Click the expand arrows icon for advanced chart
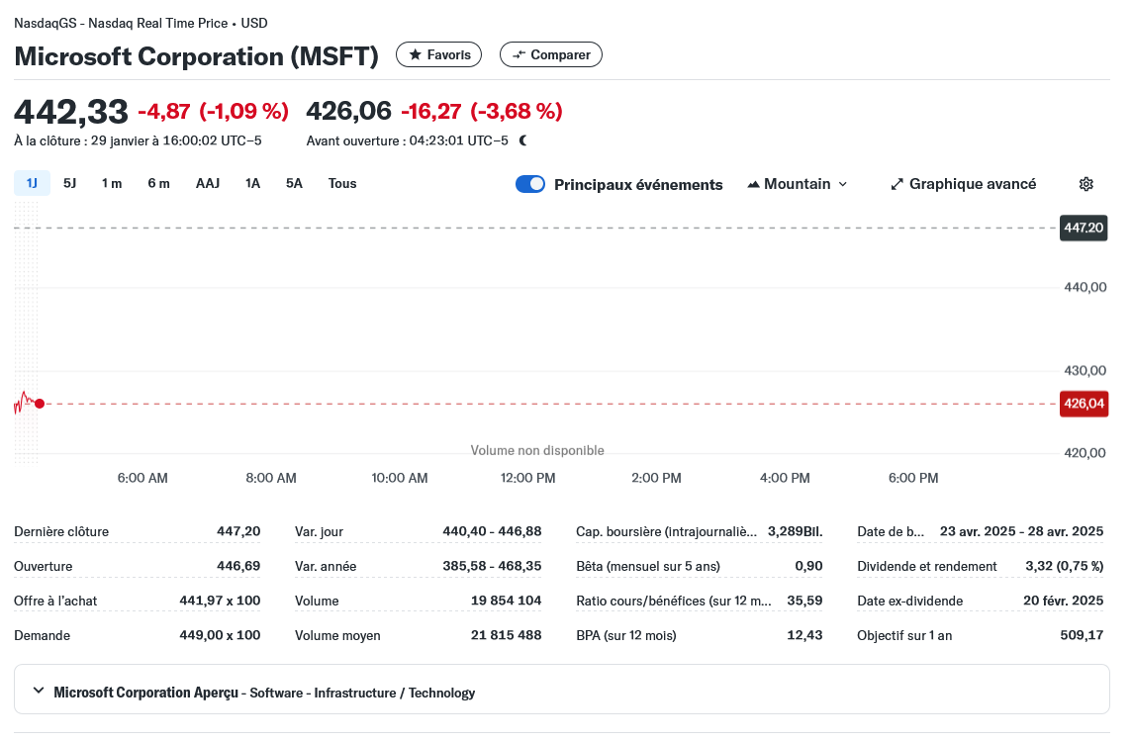The image size is (1132, 742). click(896, 184)
